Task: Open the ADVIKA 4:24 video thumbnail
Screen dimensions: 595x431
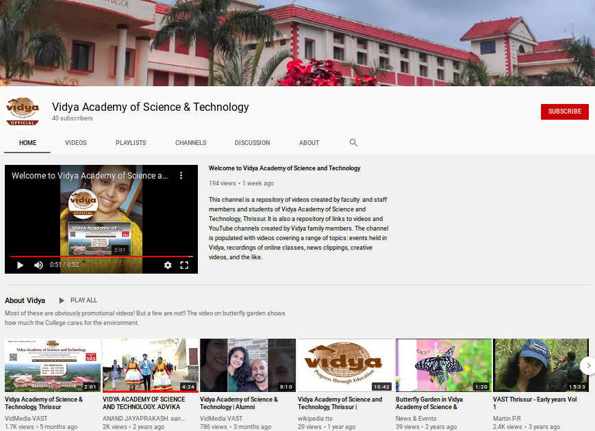Action: tap(151, 365)
